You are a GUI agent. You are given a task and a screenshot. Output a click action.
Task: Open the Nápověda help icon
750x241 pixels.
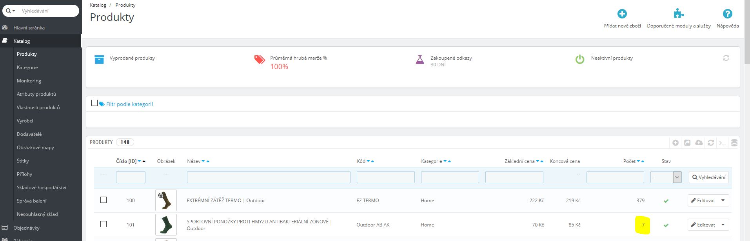[x=727, y=14]
